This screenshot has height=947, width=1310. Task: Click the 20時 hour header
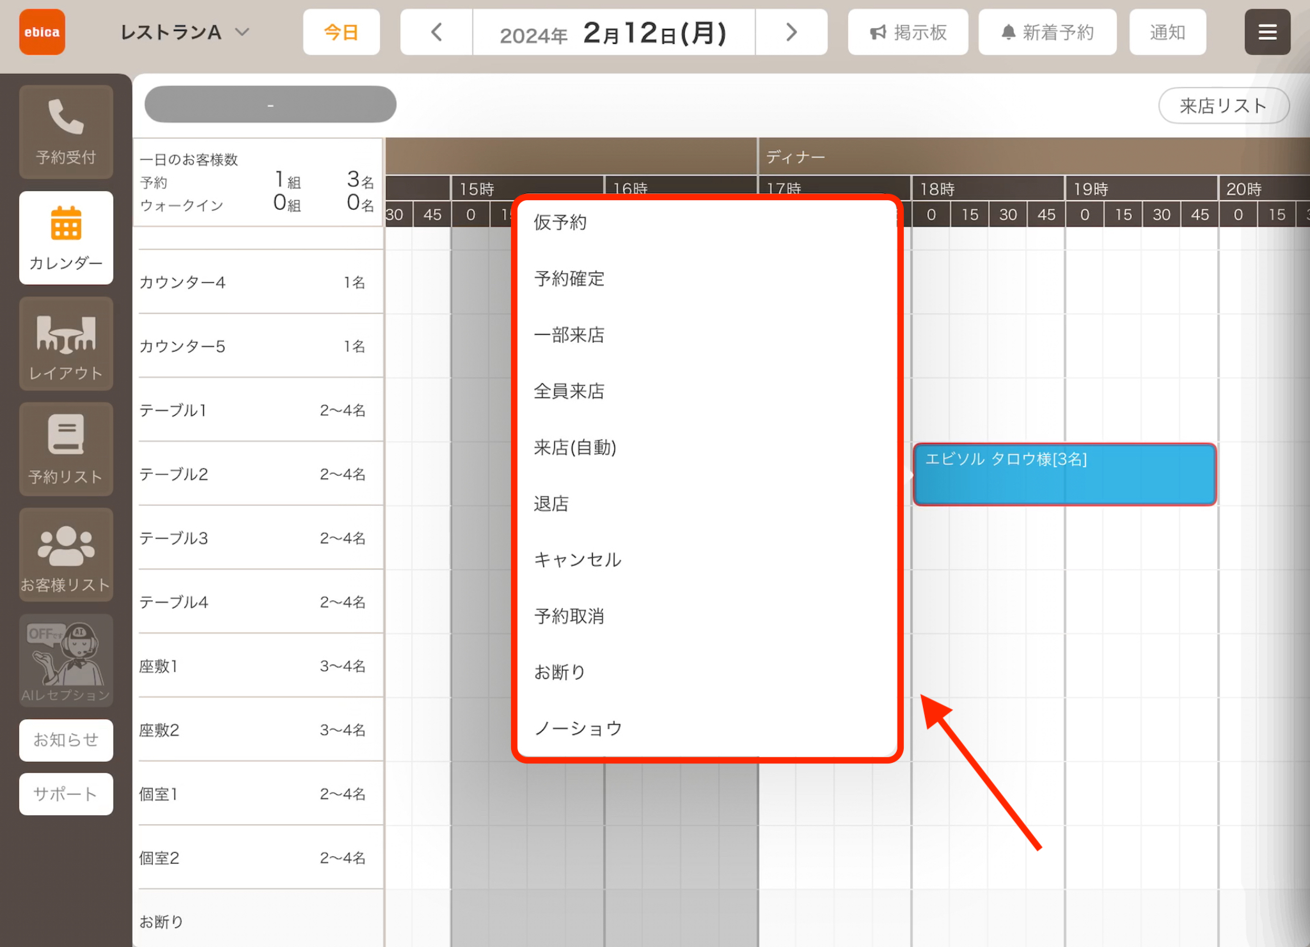[1265, 189]
